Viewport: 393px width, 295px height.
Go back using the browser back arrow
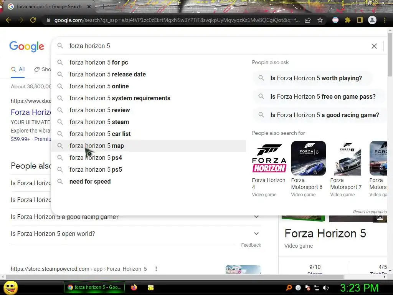pos(8,20)
